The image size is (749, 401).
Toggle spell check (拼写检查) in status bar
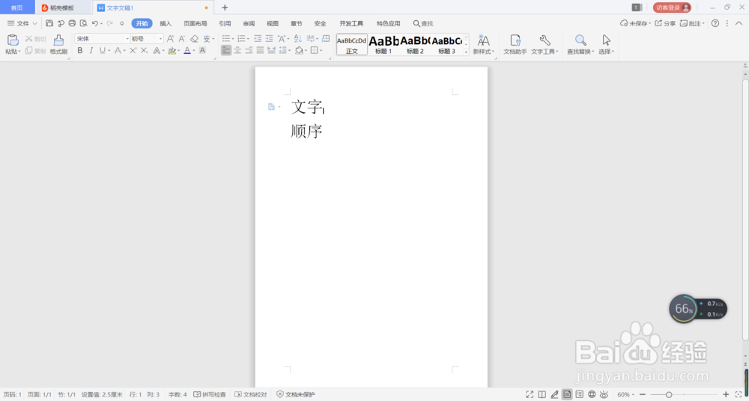pyautogui.click(x=210, y=395)
